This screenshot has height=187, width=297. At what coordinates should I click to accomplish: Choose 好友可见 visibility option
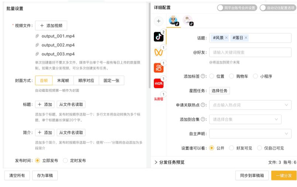click(x=232, y=148)
